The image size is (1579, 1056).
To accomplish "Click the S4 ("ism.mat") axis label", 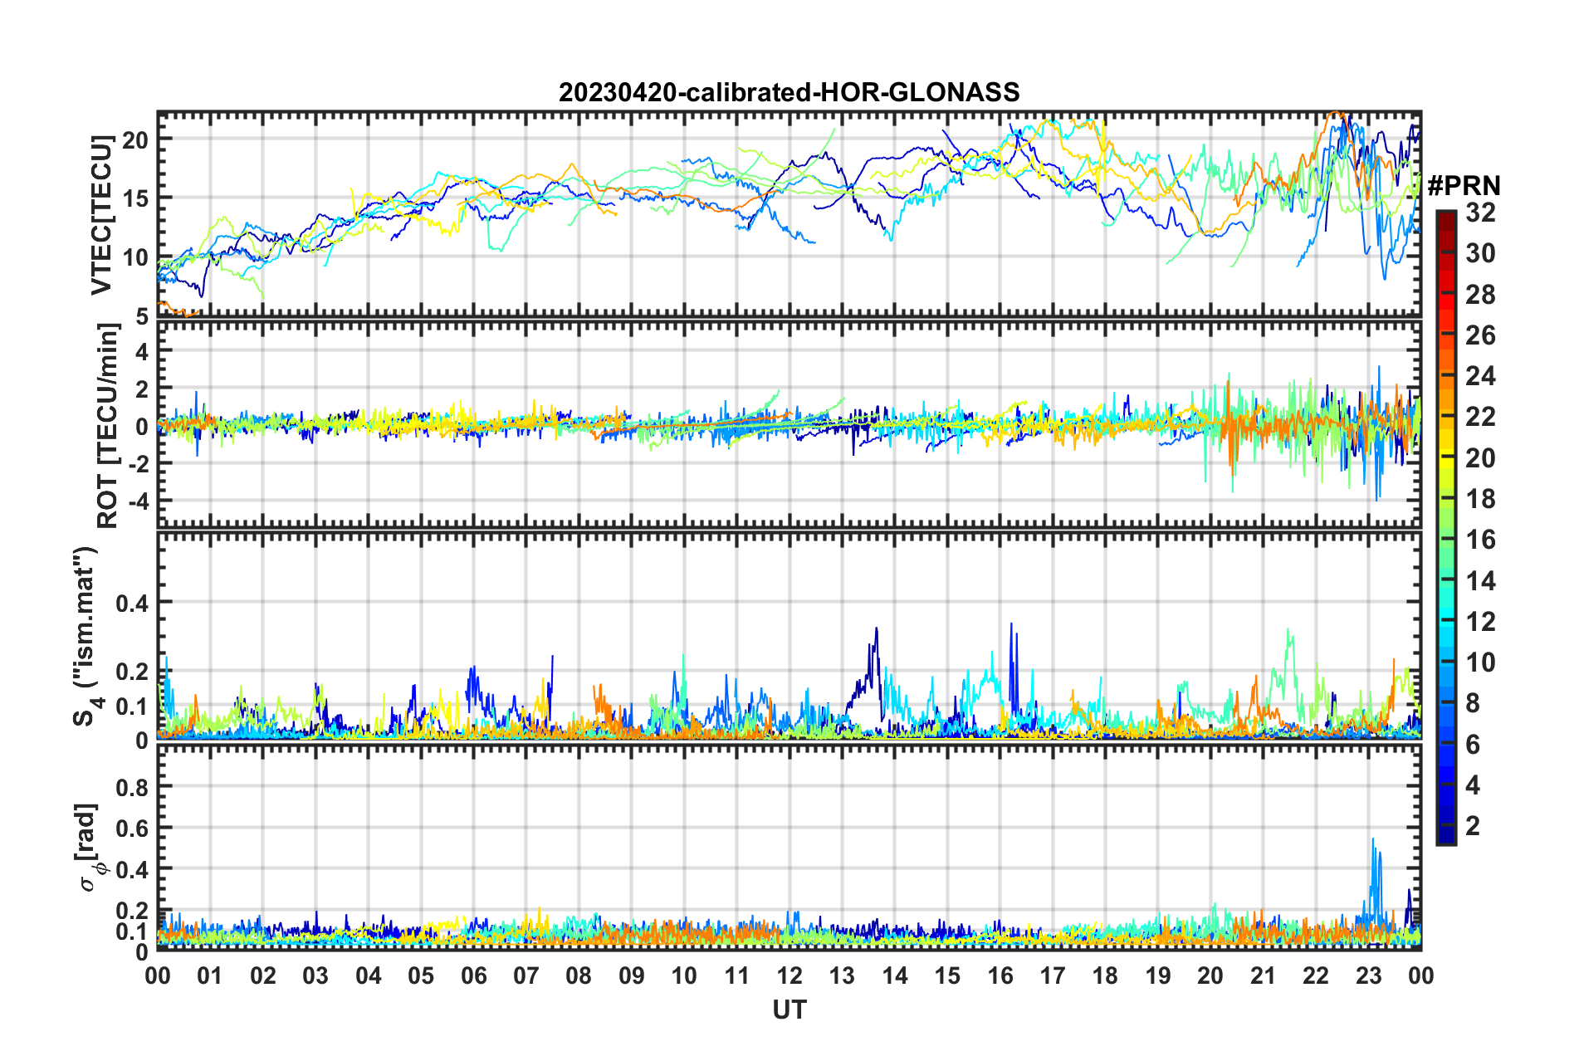I will (x=86, y=636).
